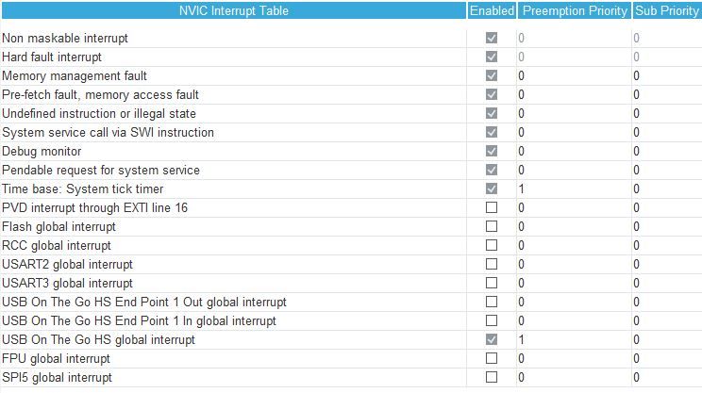
Task: Tick the USART2 global interrupt checkbox
Action: tap(492, 264)
